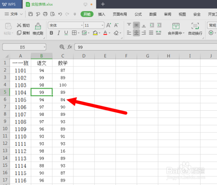Toggle middle vertical alignment
217x185 pixels.
[x=136, y=25]
